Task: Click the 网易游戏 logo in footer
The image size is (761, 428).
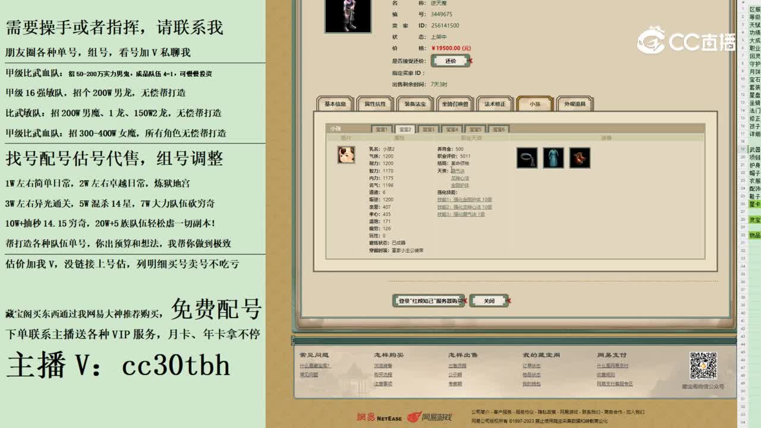Action: (x=430, y=417)
